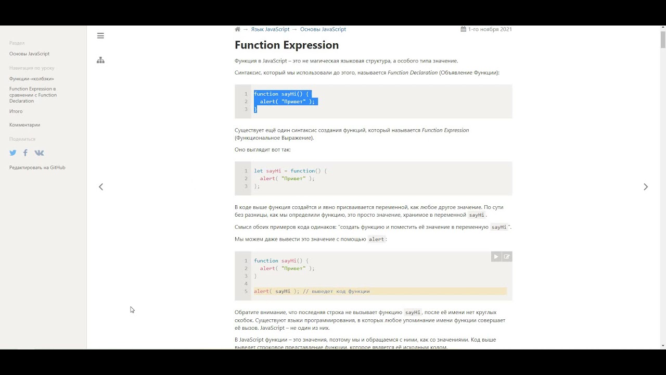
Task: Click the home icon in the breadcrumb
Action: click(238, 29)
